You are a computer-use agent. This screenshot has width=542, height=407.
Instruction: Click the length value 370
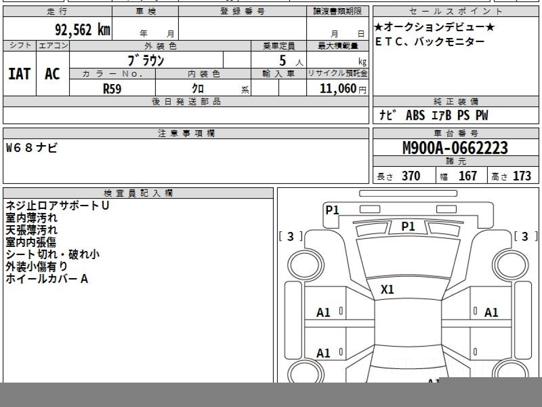click(411, 176)
